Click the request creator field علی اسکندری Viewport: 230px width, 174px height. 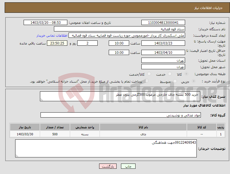point(127,35)
